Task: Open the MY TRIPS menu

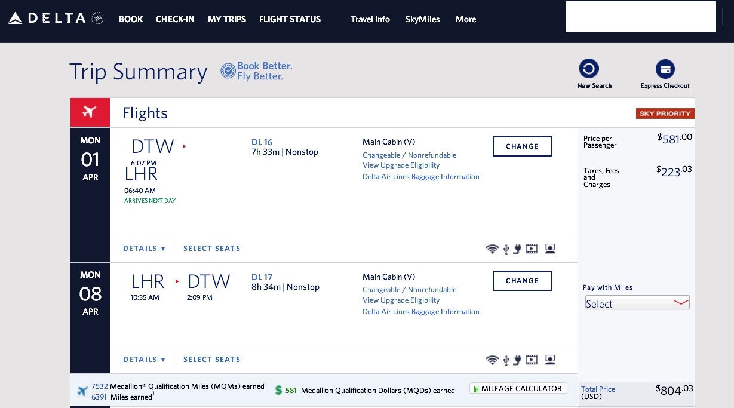Action: 227,19
